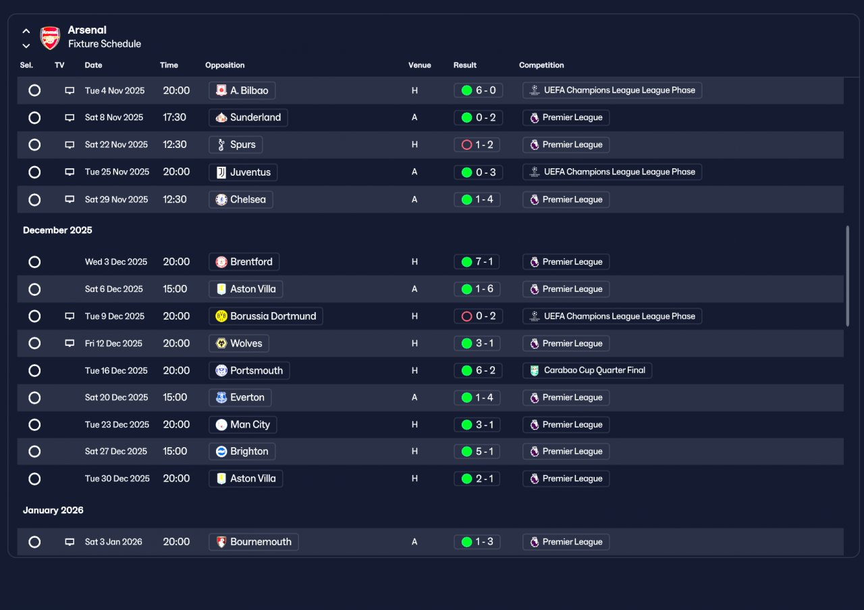
Task: Click Carabao Cup logo icon on Portsmouth row
Action: 535,370
